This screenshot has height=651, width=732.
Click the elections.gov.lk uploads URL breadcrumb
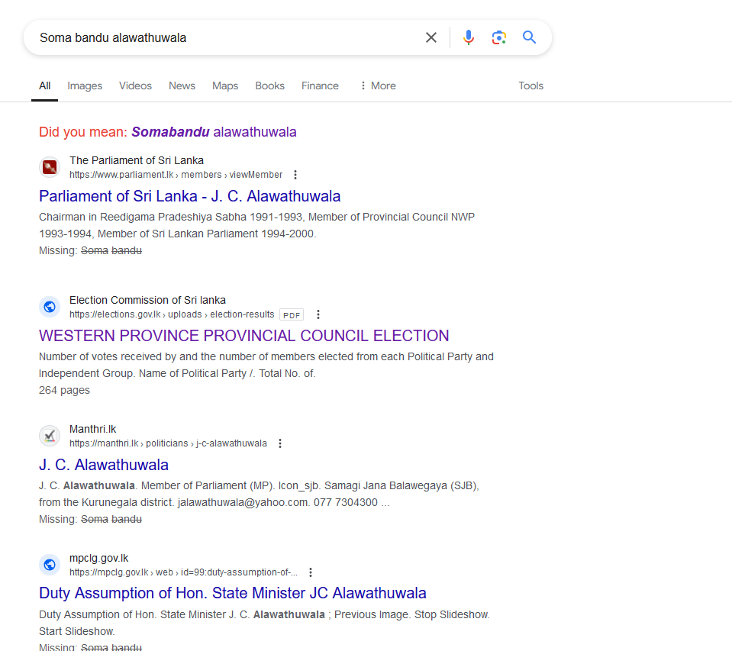click(x=172, y=314)
